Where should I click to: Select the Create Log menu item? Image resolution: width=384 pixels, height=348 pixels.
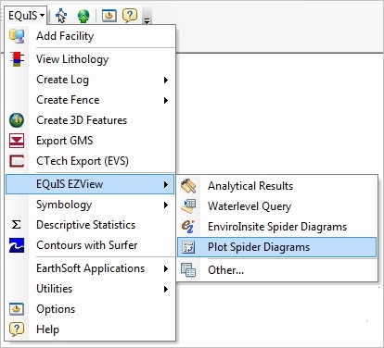[90, 80]
